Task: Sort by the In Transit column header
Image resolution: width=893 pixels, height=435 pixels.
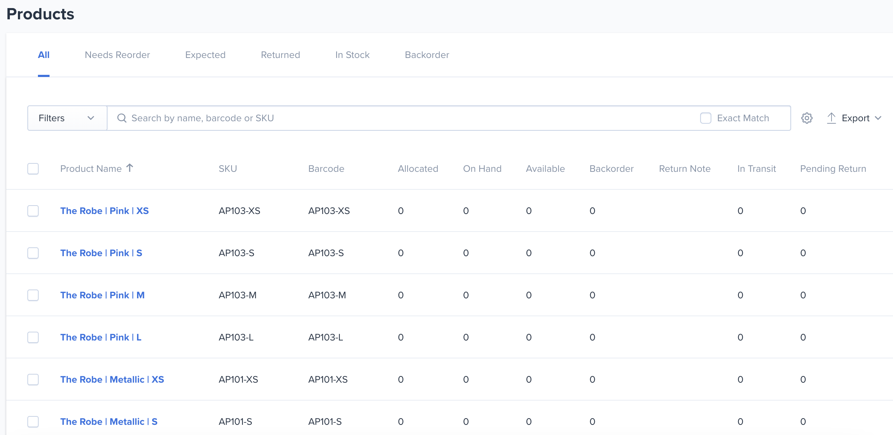Action: (x=756, y=169)
